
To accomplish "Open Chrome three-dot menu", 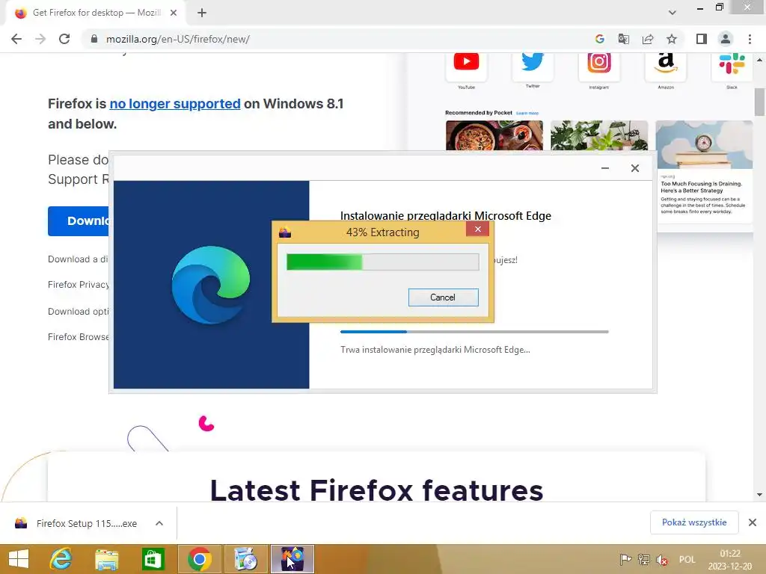I will point(750,39).
